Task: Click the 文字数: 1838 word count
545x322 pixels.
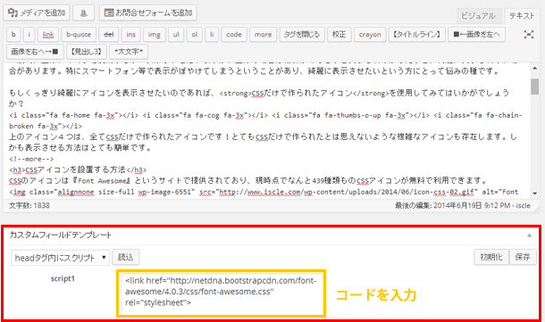Action: [x=29, y=205]
